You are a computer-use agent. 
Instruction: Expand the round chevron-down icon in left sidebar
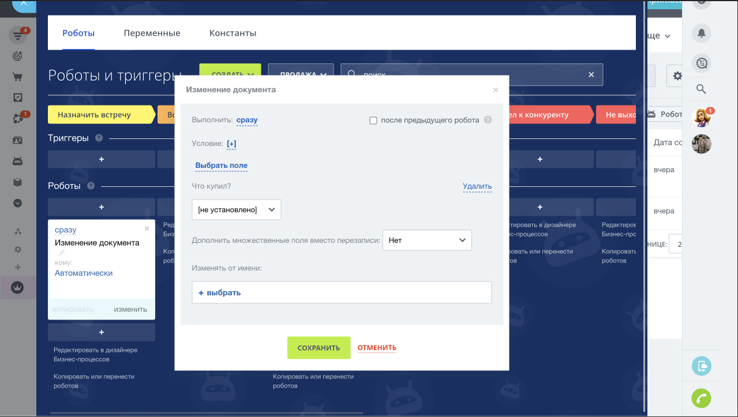click(18, 203)
